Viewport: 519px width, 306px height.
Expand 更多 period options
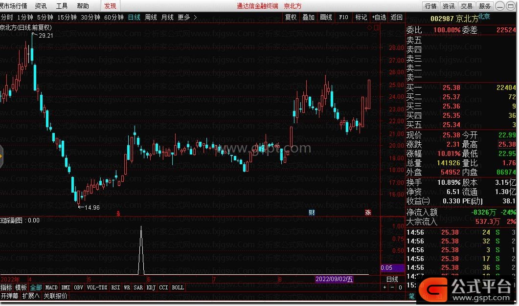[187, 17]
